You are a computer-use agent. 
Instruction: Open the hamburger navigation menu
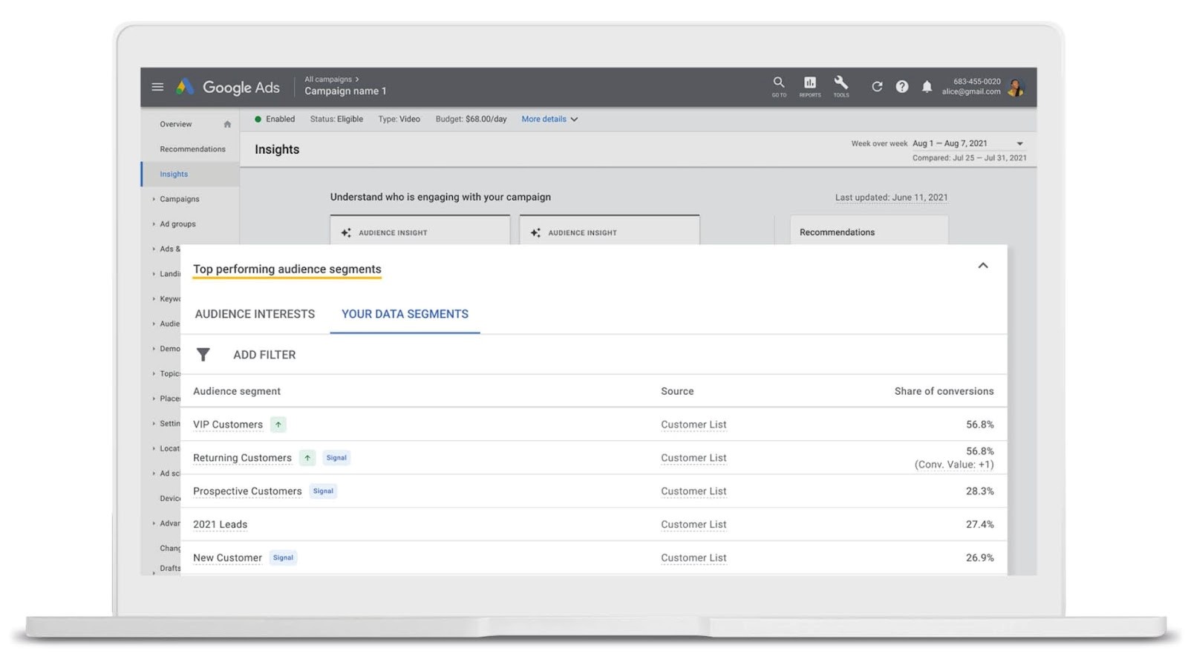pos(157,87)
